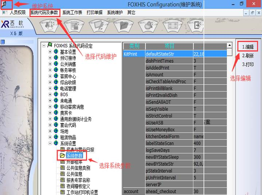Select the defaultStateStr row cell
262x195 pixels.
[169, 54]
